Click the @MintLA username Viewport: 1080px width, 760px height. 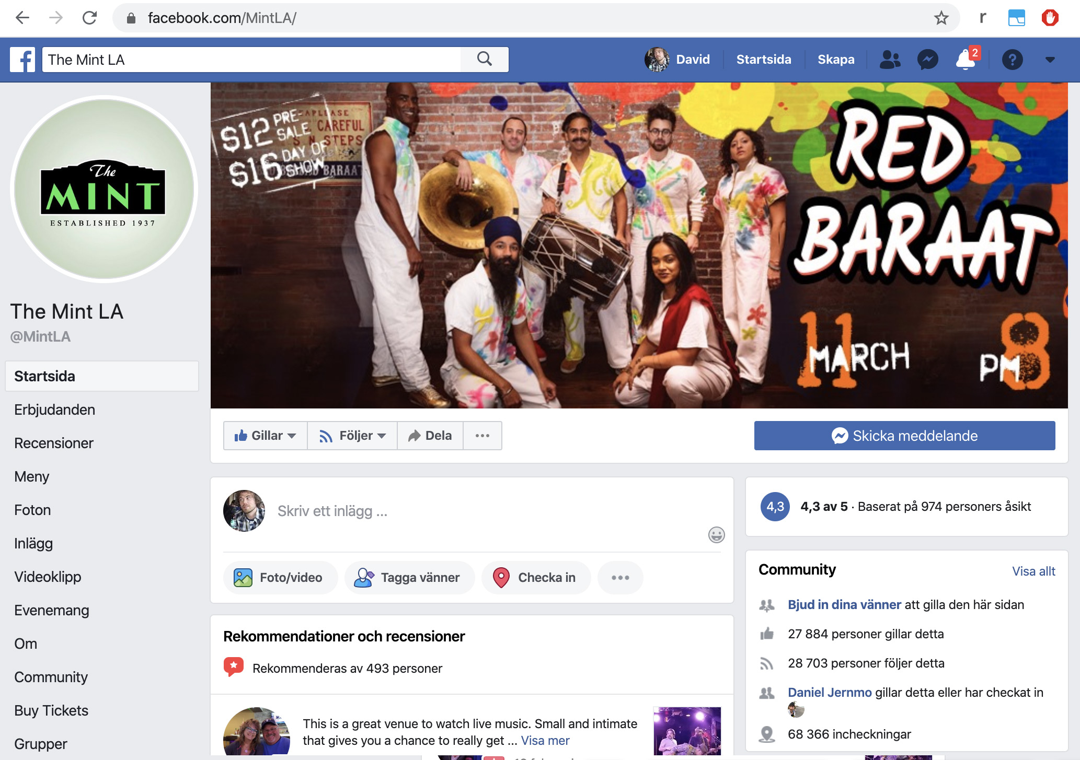tap(40, 336)
